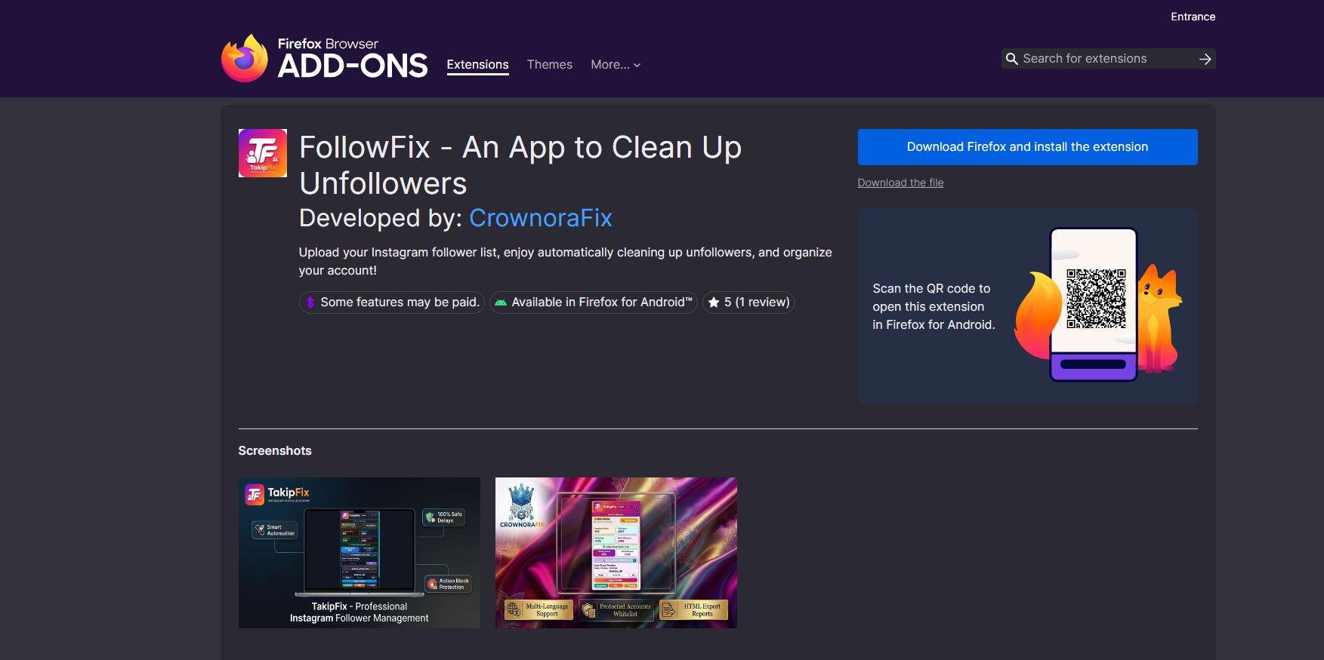Open the 5 (1 review) rating link

pos(748,302)
